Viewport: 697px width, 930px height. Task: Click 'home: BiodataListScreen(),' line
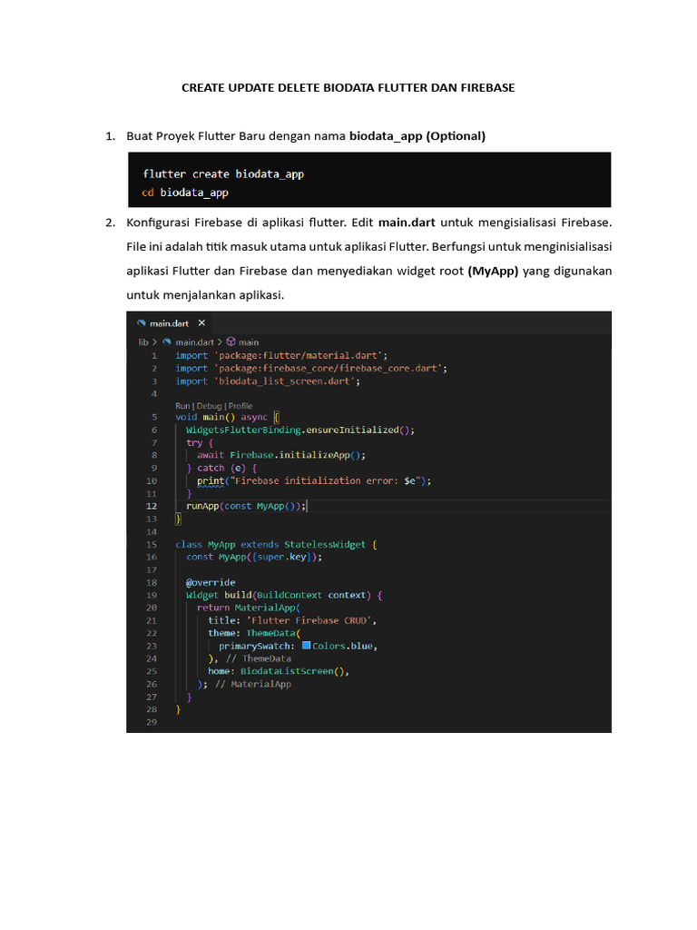[x=279, y=671]
